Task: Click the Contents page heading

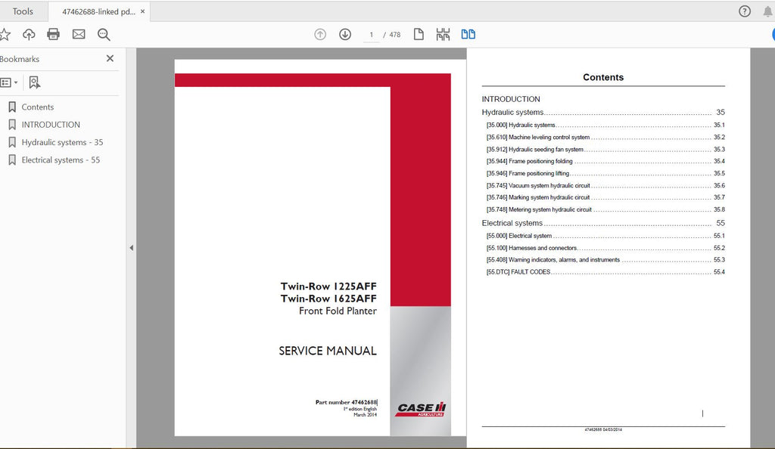Action: (x=603, y=77)
